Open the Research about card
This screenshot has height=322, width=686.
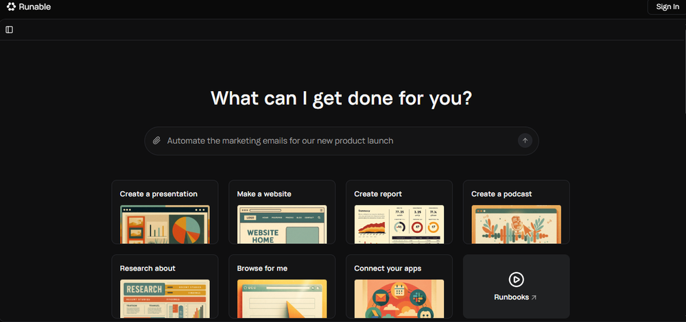tap(165, 286)
